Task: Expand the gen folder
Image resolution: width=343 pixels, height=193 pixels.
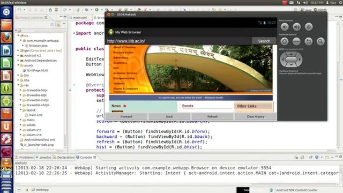Action: (x=18, y=50)
